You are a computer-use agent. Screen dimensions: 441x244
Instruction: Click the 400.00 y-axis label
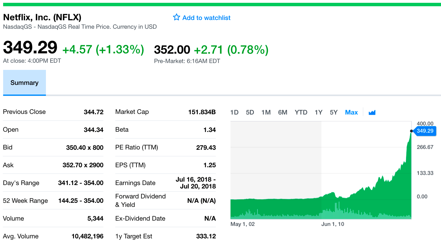pyautogui.click(x=425, y=124)
